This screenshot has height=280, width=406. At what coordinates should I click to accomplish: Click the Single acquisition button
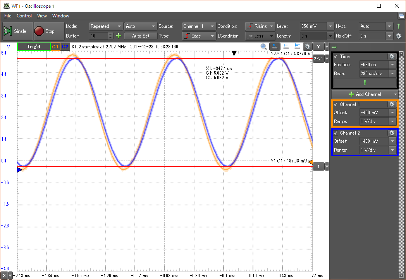[15, 31]
